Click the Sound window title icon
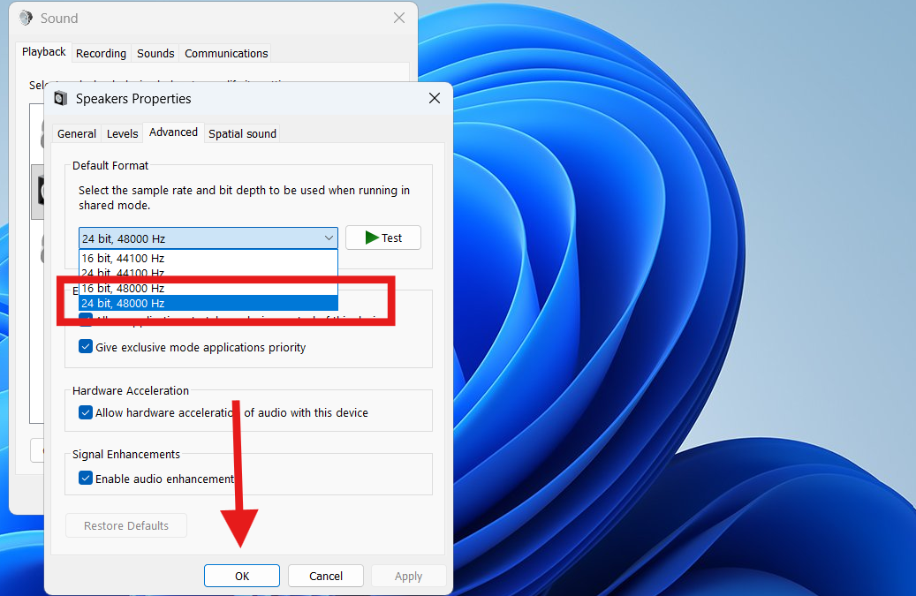Screen dimensions: 916x596 (x=26, y=18)
